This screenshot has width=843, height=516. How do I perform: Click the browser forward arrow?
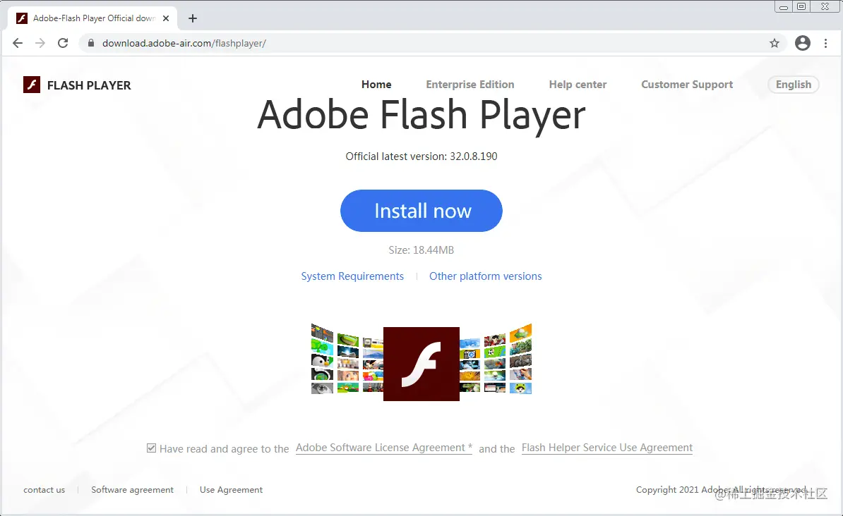pyautogui.click(x=40, y=43)
